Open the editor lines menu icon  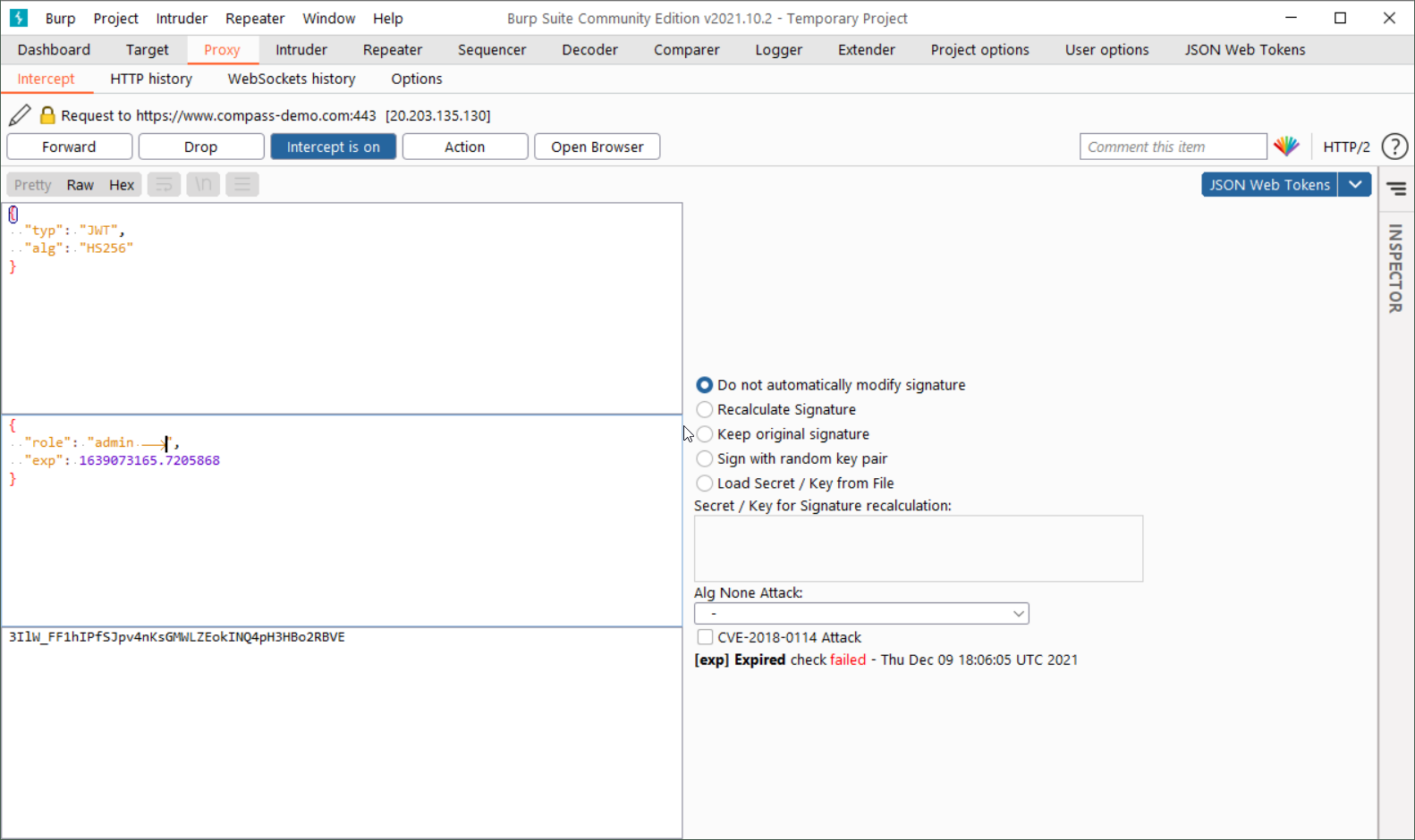pyautogui.click(x=241, y=185)
